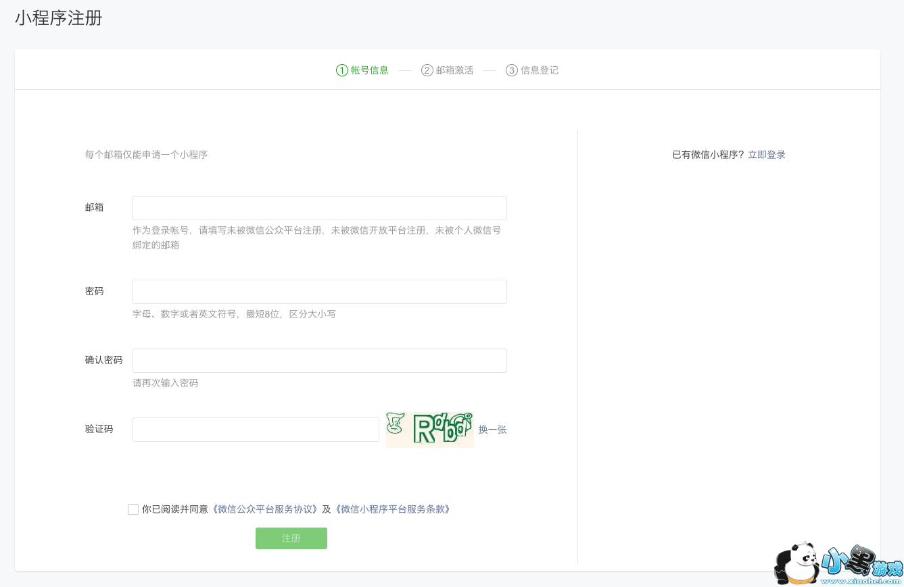Select step 2 邮箱激活
The image size is (904, 587).
click(448, 70)
